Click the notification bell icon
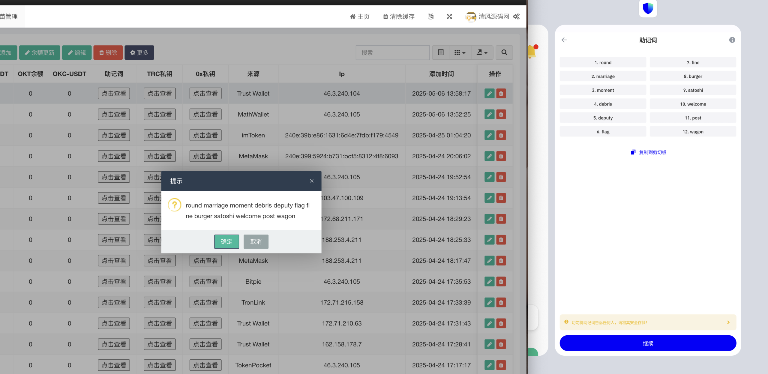Viewport: 768px width, 374px height. tap(532, 52)
